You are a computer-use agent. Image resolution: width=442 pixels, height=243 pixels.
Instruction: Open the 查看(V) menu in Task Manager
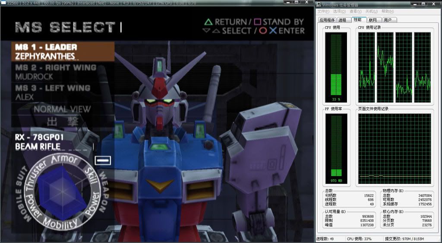pos(355,12)
